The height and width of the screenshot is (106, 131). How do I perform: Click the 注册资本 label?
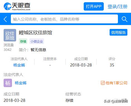pos(50,59)
